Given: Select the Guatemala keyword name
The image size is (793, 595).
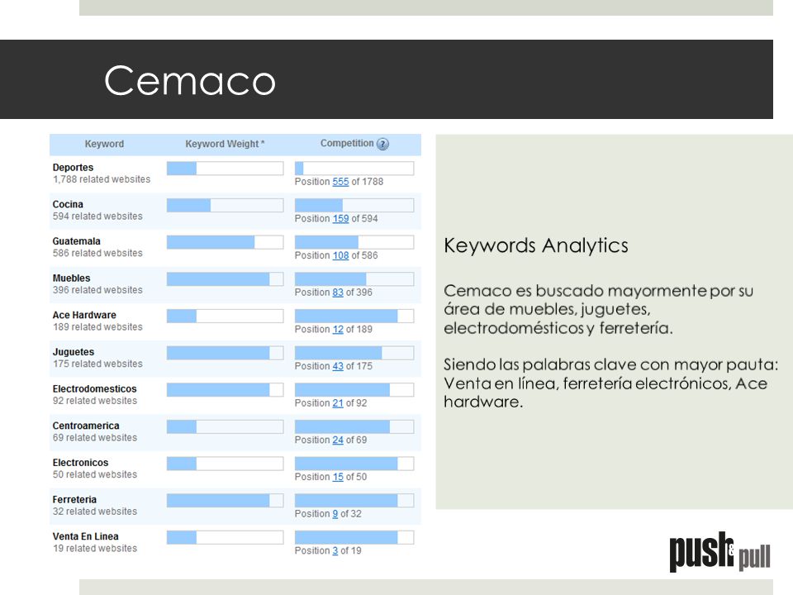Looking at the screenshot, I should pyautogui.click(x=76, y=241).
